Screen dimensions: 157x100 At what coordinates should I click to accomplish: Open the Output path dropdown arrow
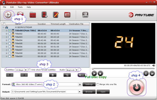point(80,92)
